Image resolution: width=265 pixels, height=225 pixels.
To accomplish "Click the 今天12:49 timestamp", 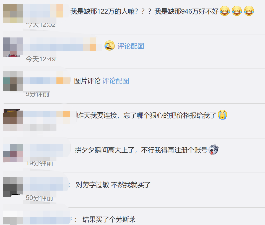I will pyautogui.click(x=41, y=59).
